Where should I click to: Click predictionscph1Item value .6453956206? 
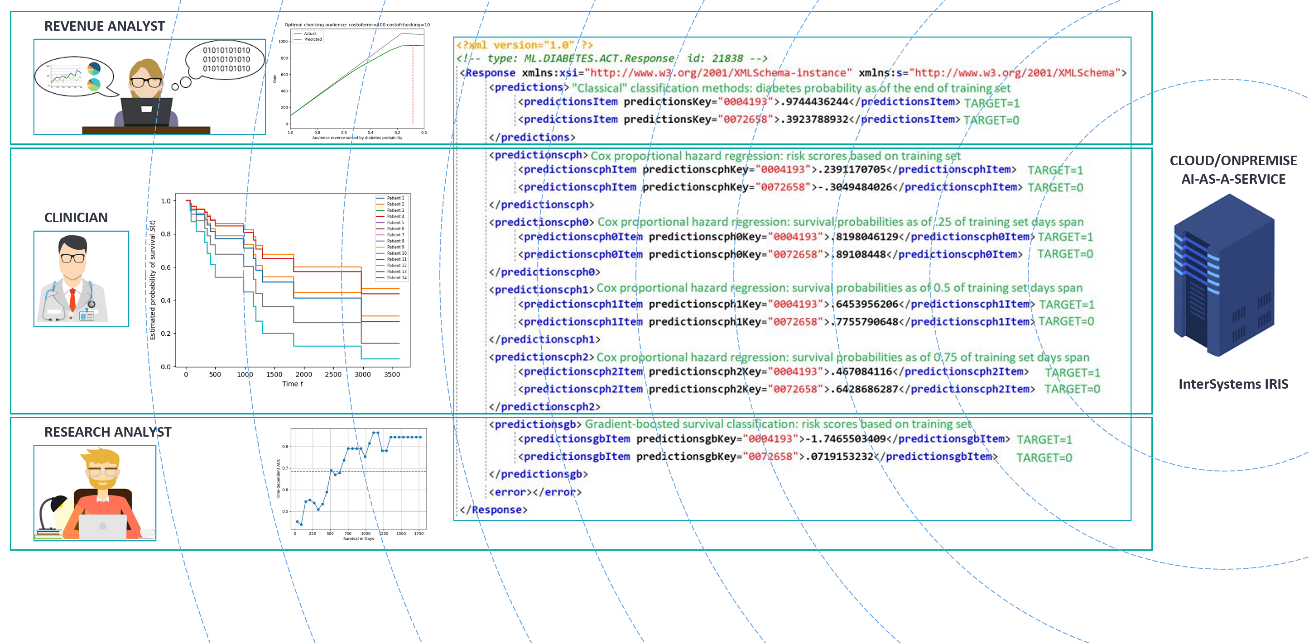(864, 304)
